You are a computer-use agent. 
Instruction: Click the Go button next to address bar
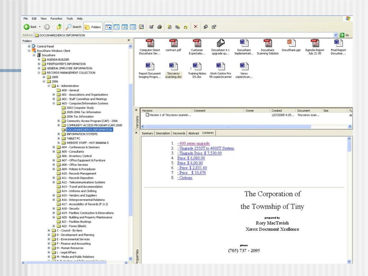click(x=344, y=35)
